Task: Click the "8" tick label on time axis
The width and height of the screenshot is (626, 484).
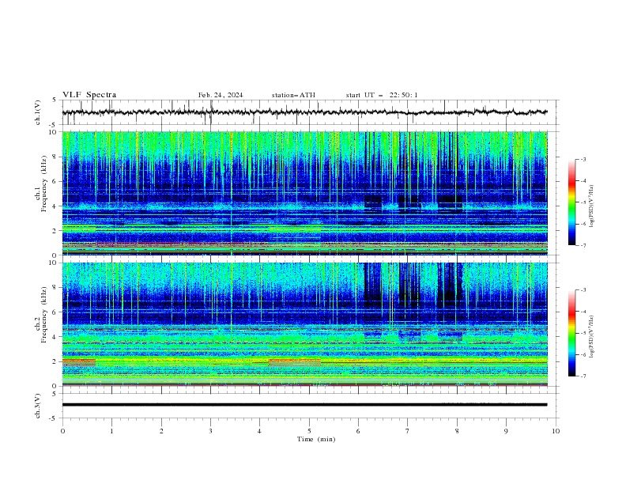Action: pos(457,431)
